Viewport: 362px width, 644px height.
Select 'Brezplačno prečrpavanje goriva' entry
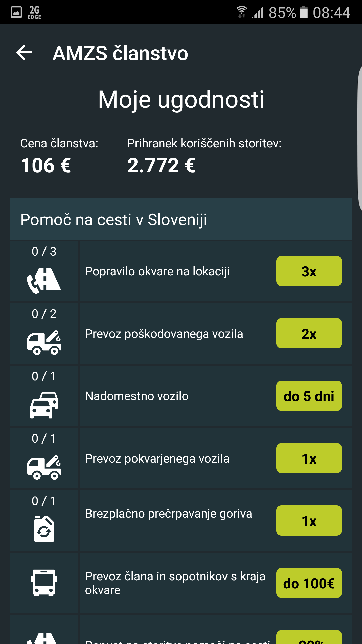[x=168, y=514]
